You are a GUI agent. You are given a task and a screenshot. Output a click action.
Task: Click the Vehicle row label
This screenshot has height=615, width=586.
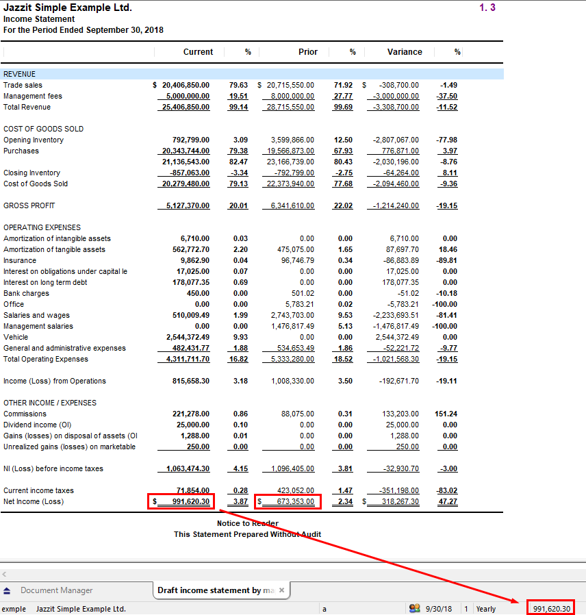(x=16, y=338)
